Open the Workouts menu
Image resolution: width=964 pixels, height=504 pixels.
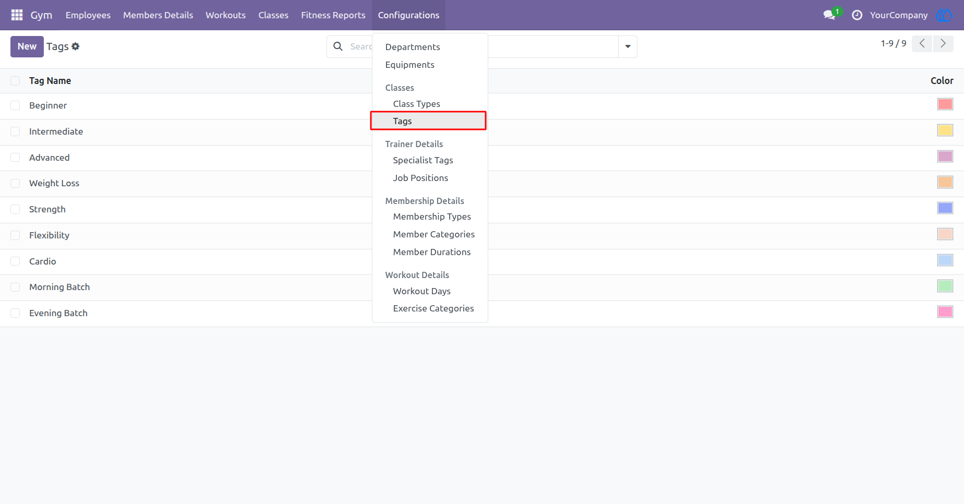(225, 15)
